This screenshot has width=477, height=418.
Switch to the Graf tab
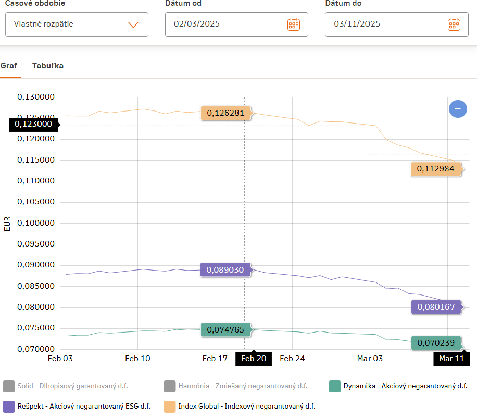pyautogui.click(x=9, y=66)
